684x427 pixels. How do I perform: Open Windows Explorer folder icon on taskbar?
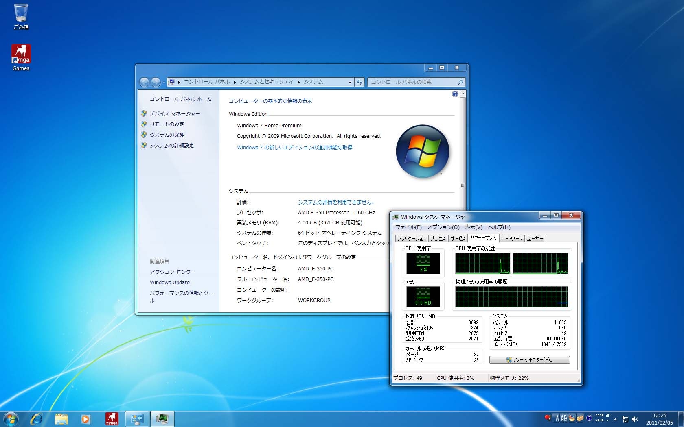pyautogui.click(x=61, y=419)
